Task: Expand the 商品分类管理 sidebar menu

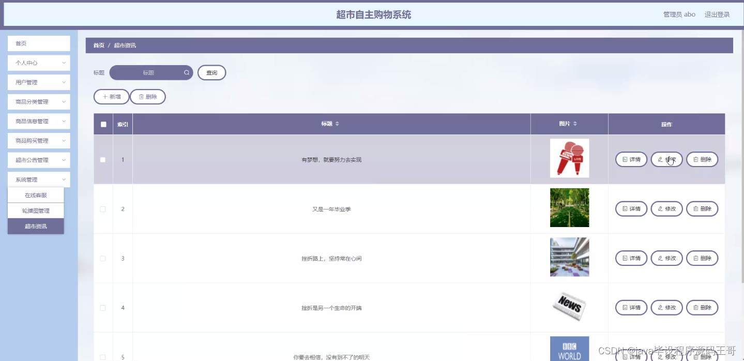Action: (x=38, y=101)
